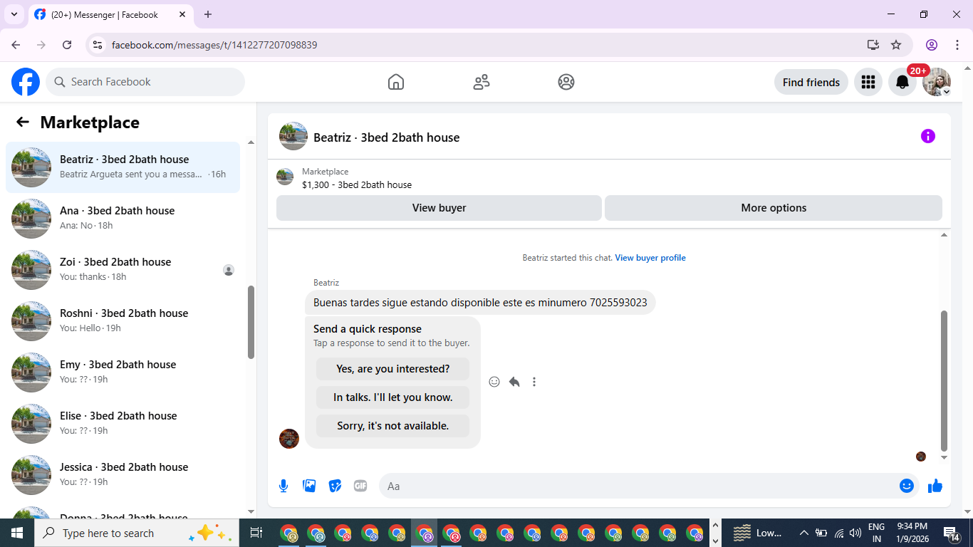Reload the page

tap(67, 45)
